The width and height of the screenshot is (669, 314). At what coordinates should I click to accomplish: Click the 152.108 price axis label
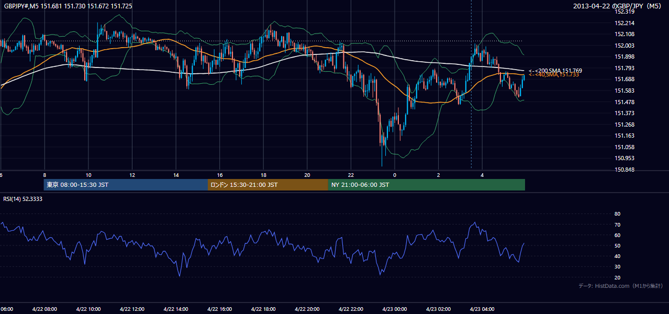pyautogui.click(x=625, y=34)
